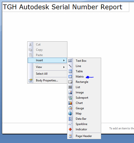This screenshot has width=134, height=143.
Task: Click the Body Properties icon
Action: coord(30,81)
